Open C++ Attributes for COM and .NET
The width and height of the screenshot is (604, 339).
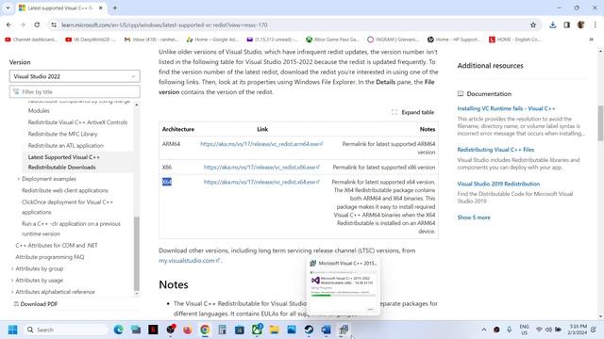tap(57, 245)
